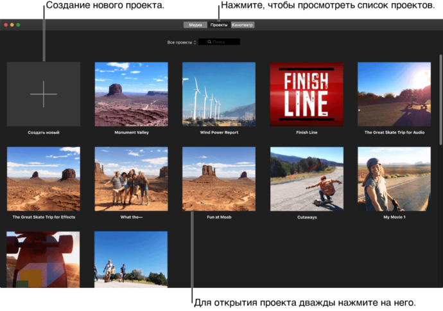This screenshot has height=311, width=443.
Task: Select the Monument Valley project thumbnail
Action: [x=132, y=94]
